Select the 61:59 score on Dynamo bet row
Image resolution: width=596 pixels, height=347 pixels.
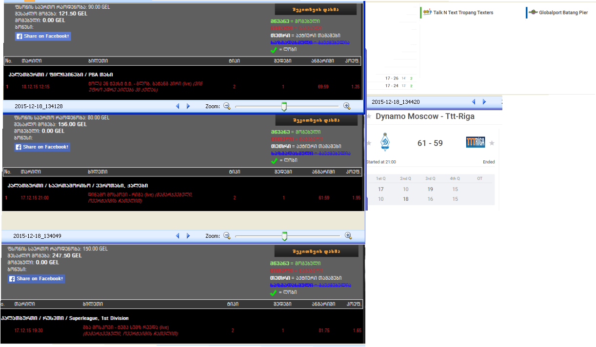pos(324,197)
